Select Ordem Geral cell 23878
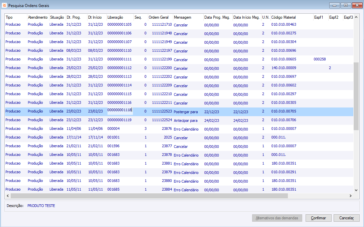This screenshot has width=364, height=227. coord(167,155)
